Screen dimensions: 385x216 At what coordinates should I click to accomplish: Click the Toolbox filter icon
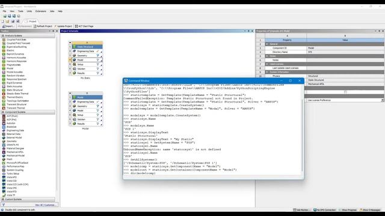(3, 205)
